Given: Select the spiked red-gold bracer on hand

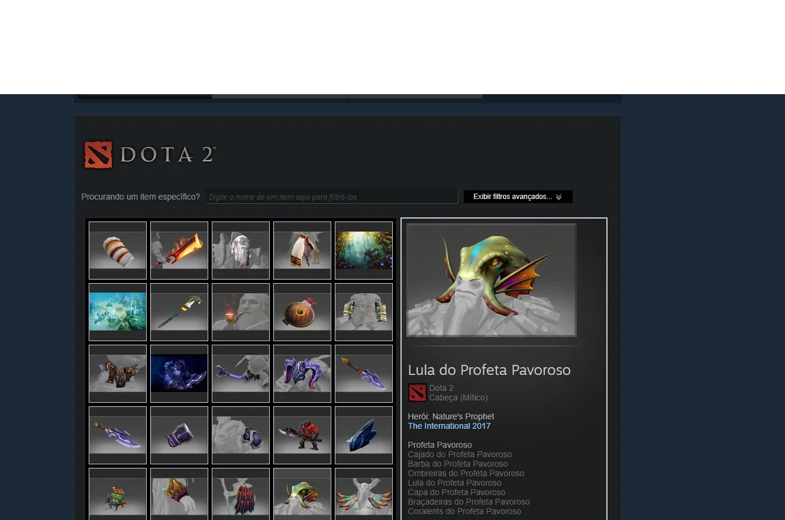Looking at the screenshot, I should tap(179, 494).
